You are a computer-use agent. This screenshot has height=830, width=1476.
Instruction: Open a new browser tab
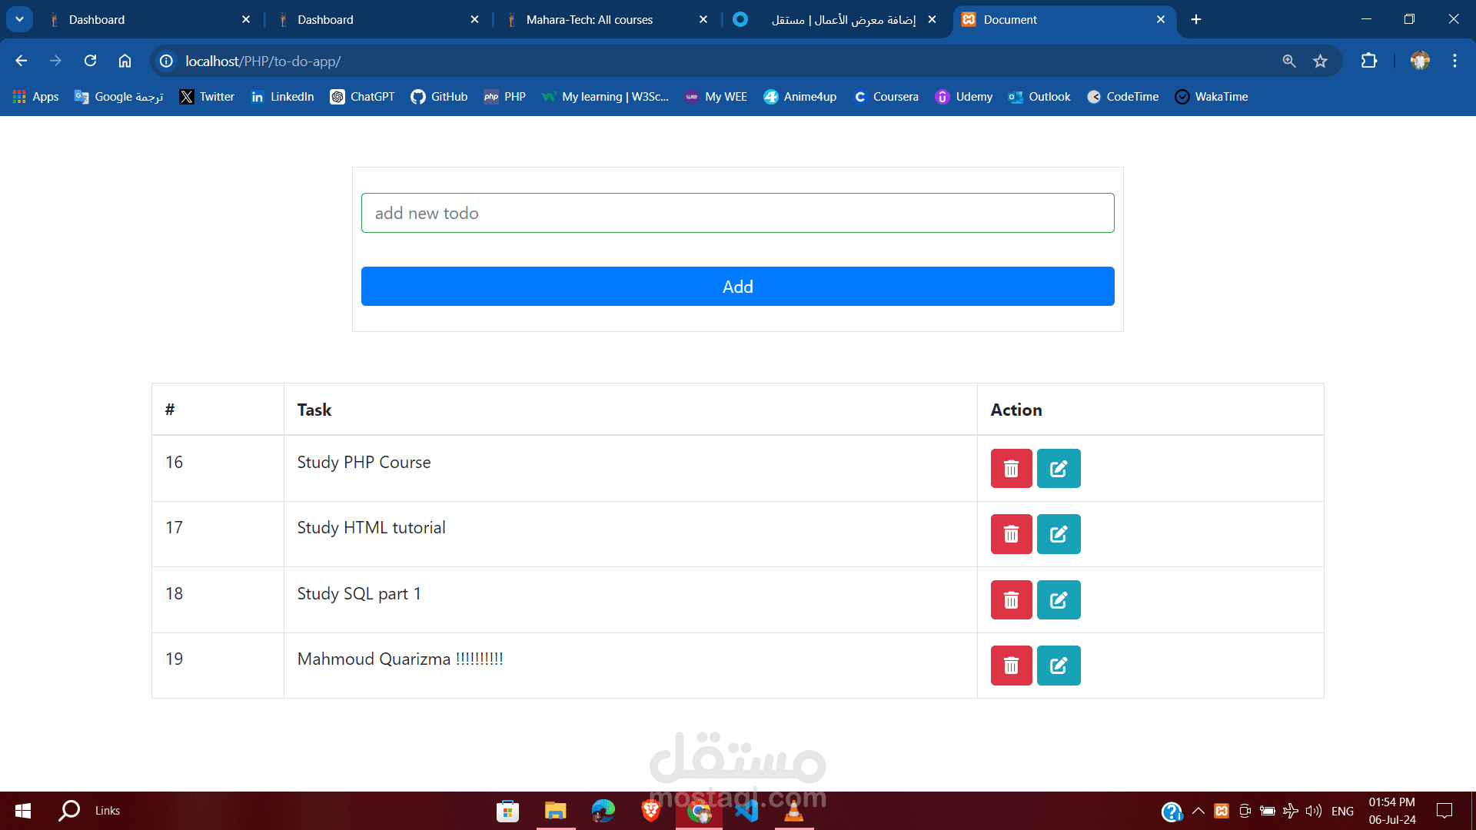[1196, 20]
